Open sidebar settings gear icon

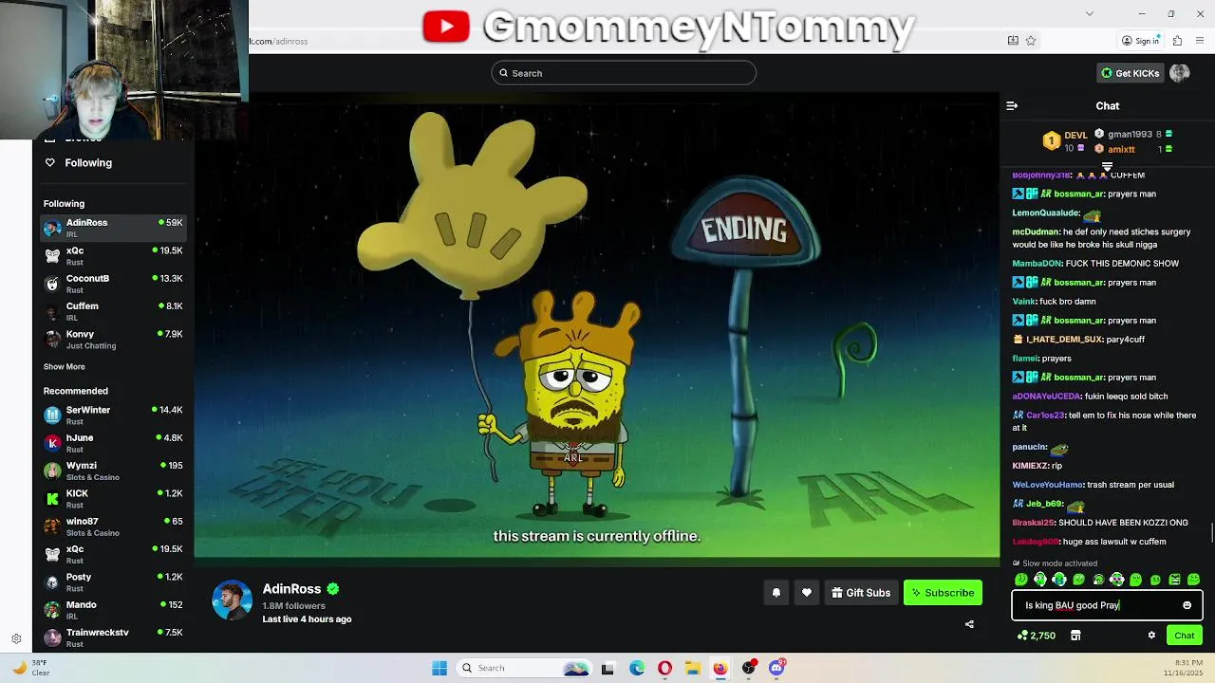point(16,639)
